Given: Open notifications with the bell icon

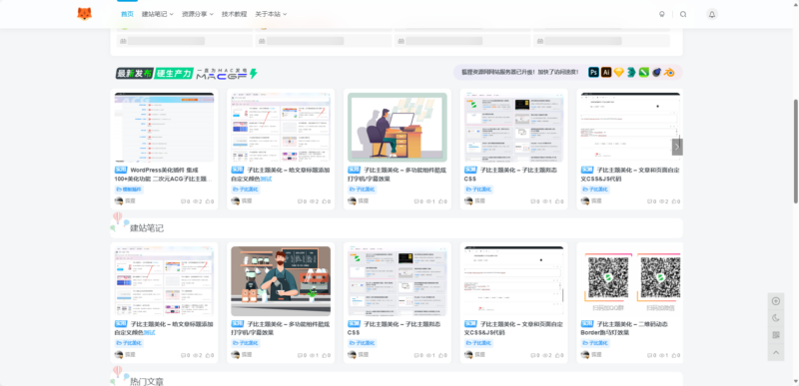Looking at the screenshot, I should [712, 14].
